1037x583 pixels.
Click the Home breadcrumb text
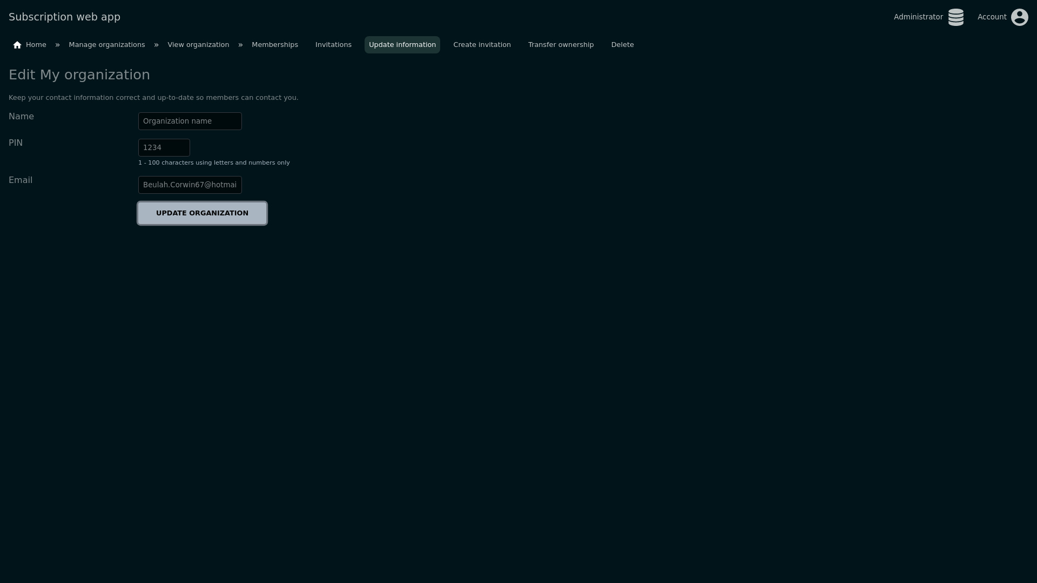pyautogui.click(x=36, y=45)
